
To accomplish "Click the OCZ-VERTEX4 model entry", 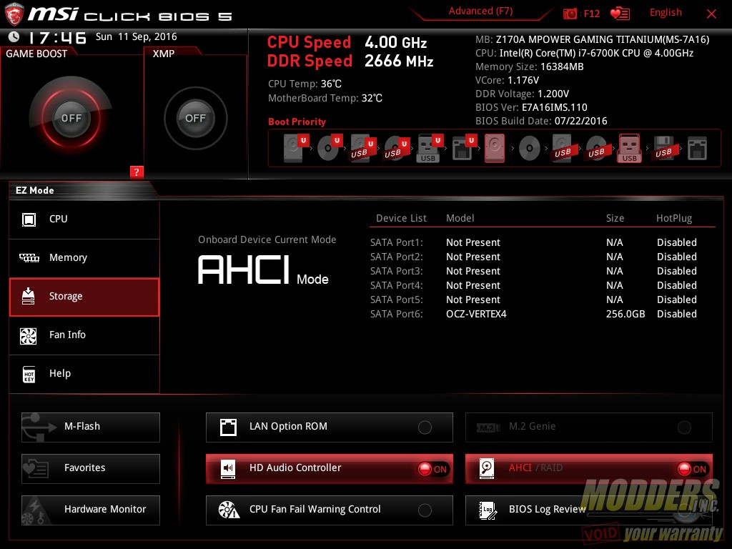I will click(x=476, y=315).
